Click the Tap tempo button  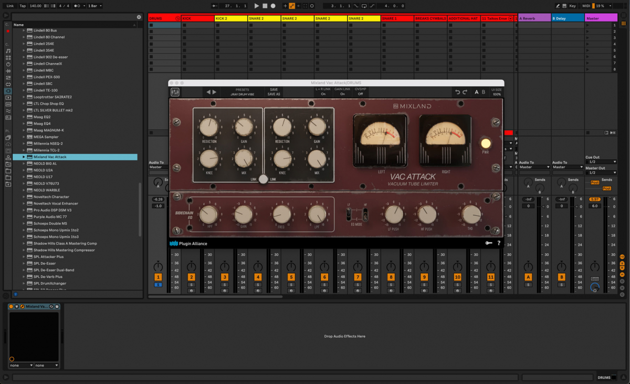tap(23, 6)
